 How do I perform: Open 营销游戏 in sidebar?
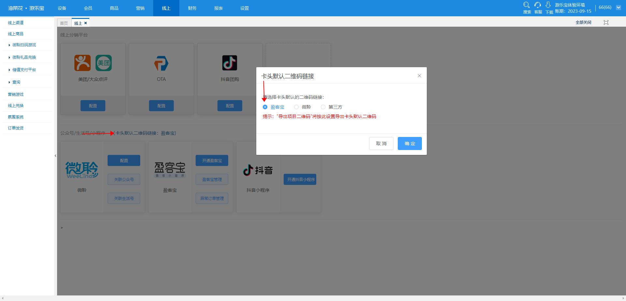16,95
